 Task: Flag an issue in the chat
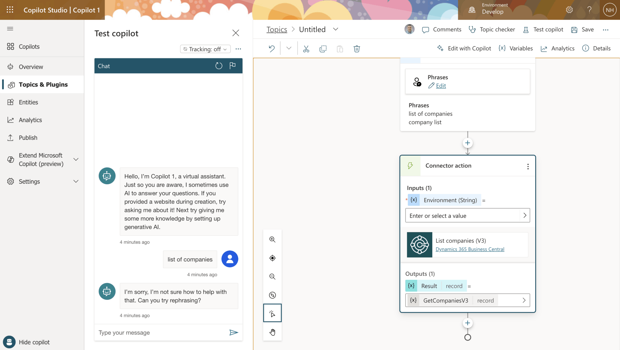[232, 65]
